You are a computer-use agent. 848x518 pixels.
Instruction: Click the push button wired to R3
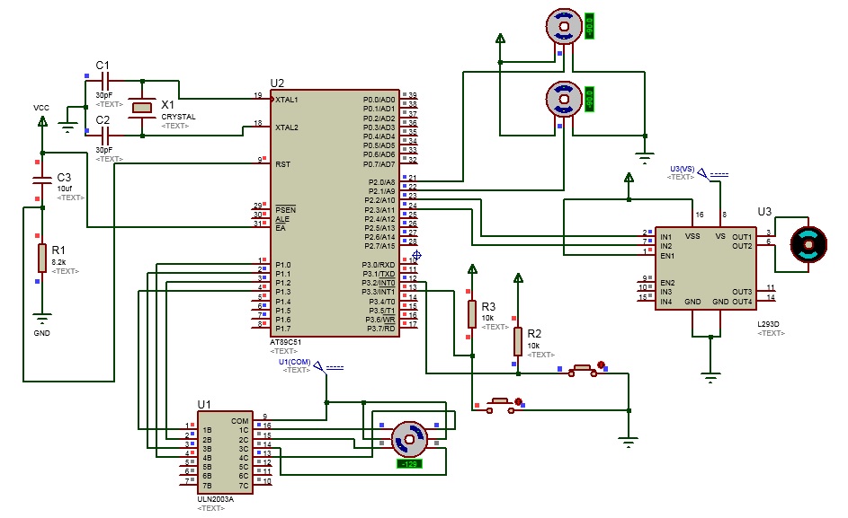pos(499,405)
